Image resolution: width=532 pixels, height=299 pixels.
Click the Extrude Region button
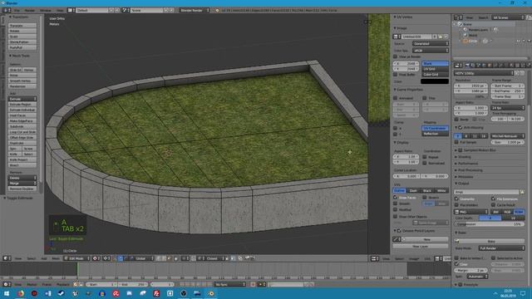click(x=22, y=105)
